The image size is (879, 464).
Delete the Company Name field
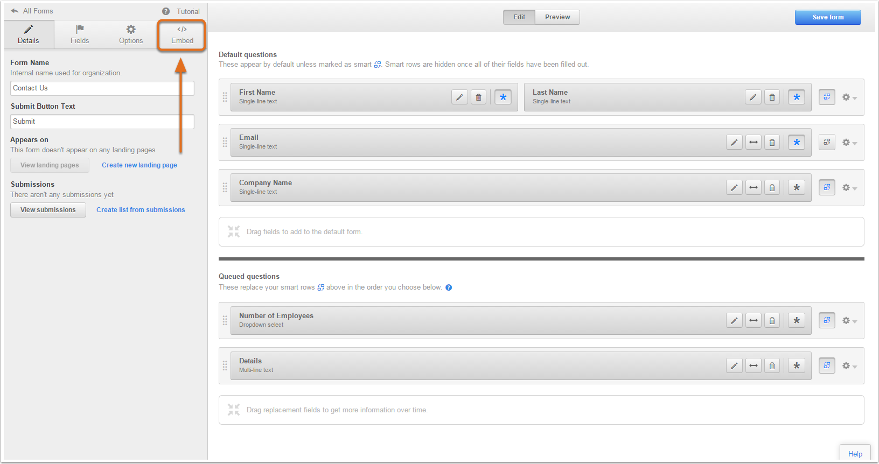pos(772,188)
